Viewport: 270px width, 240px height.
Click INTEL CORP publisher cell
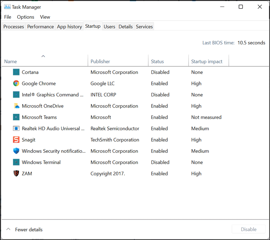tap(103, 95)
